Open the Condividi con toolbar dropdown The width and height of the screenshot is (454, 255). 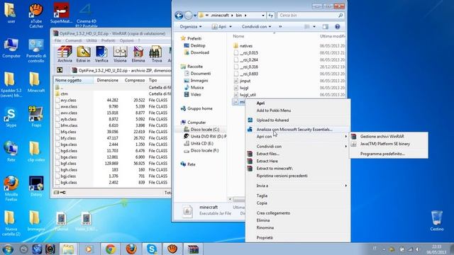tap(256, 27)
